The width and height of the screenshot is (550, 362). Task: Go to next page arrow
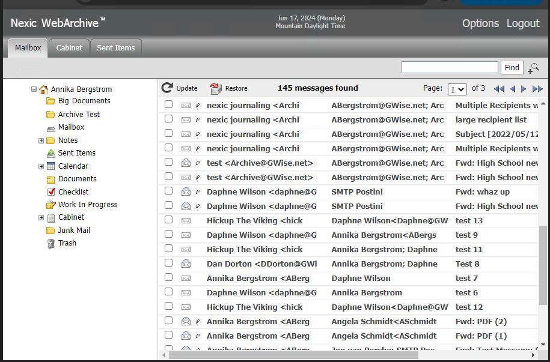point(524,89)
